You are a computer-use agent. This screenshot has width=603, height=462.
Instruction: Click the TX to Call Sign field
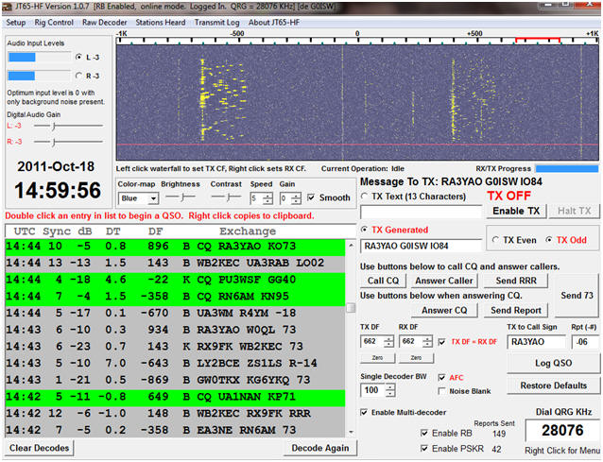click(x=536, y=342)
